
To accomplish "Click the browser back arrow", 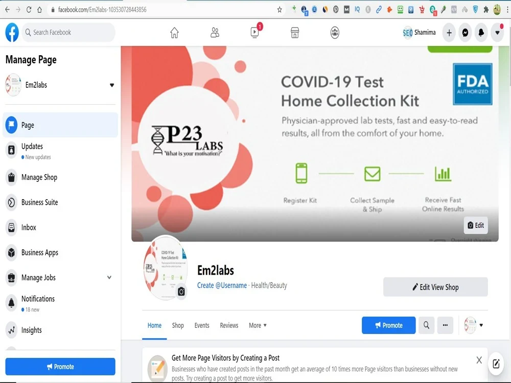I will pyautogui.click(x=7, y=9).
